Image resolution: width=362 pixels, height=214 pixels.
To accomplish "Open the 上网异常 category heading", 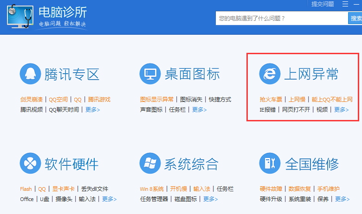I will coord(311,74).
